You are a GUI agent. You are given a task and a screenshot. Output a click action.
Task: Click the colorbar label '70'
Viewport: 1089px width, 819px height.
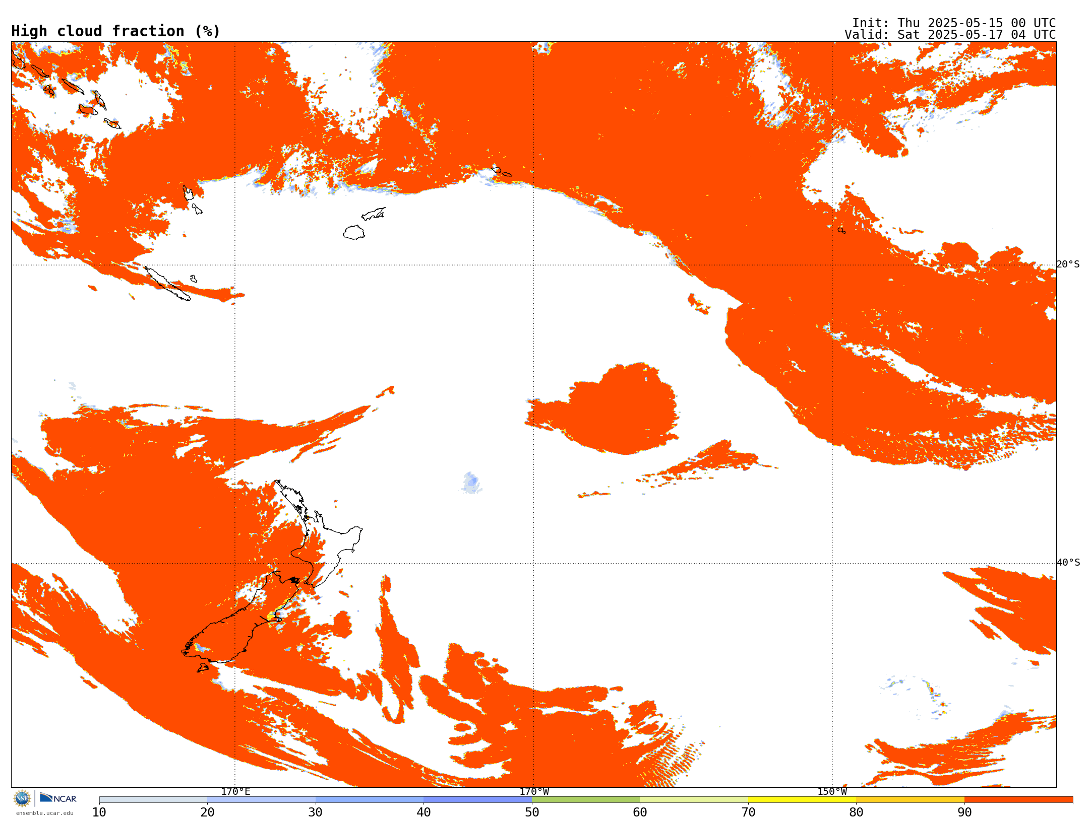[x=748, y=812]
